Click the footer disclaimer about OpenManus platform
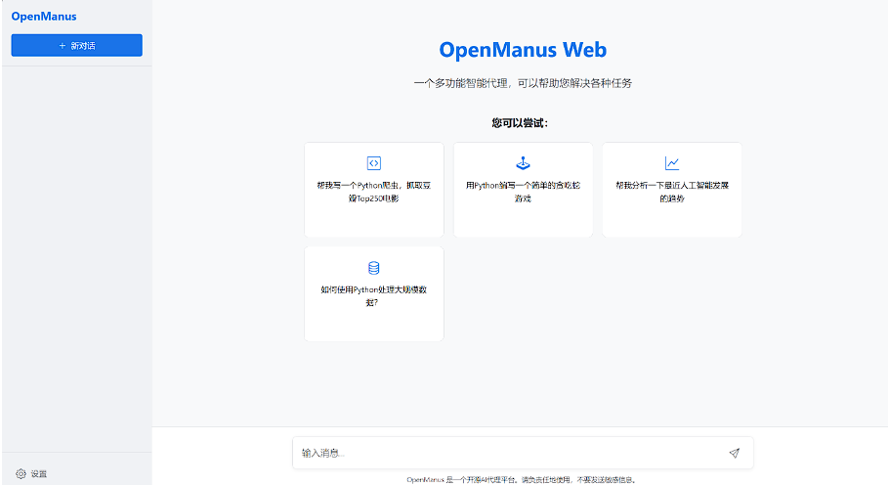 pos(522,480)
